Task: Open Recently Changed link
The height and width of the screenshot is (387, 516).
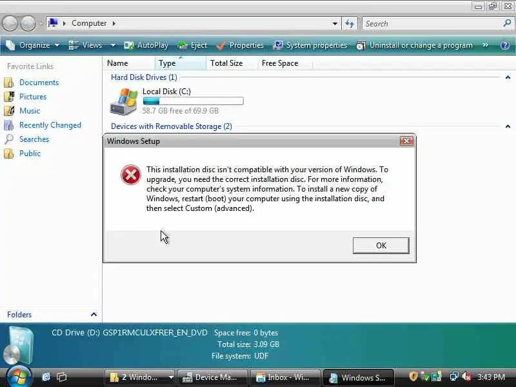Action: tap(50, 125)
